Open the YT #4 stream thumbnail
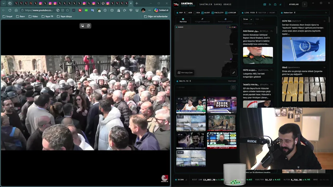Screen dimensions: 333x187 click(222, 123)
